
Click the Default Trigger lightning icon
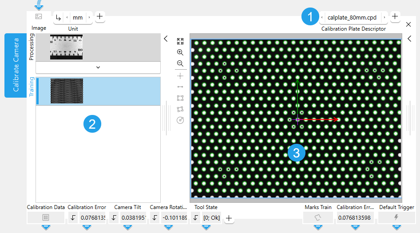point(396,217)
